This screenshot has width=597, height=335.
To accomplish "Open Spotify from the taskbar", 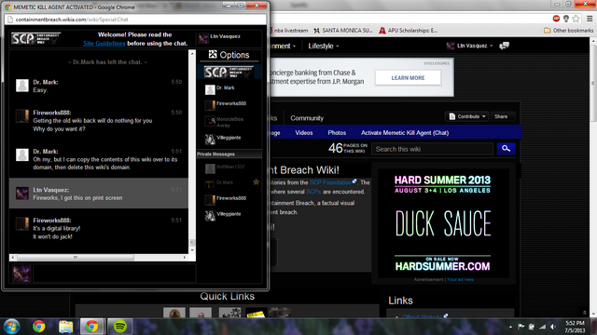I will (x=120, y=327).
